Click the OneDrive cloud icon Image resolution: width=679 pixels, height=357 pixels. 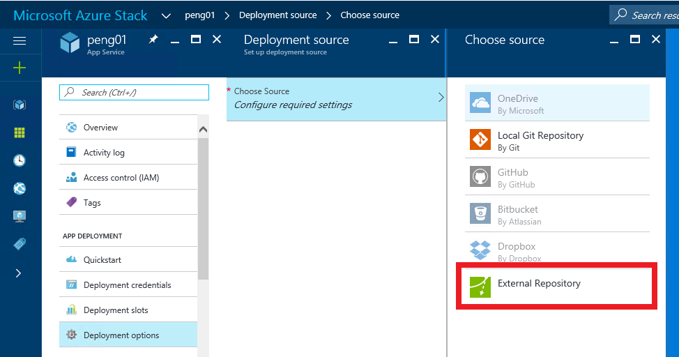pyautogui.click(x=480, y=102)
